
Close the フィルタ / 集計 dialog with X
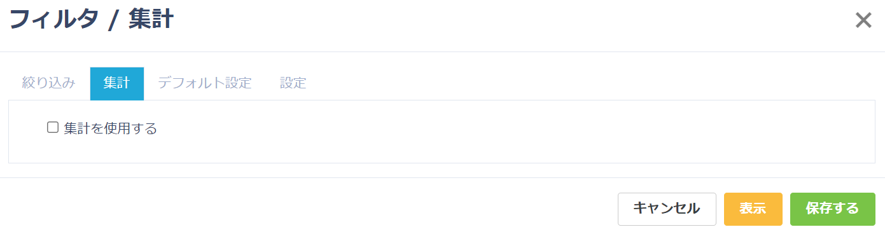tap(863, 20)
